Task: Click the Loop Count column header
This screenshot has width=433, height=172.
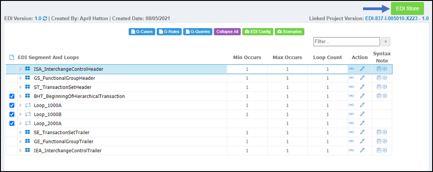Action: pos(327,57)
